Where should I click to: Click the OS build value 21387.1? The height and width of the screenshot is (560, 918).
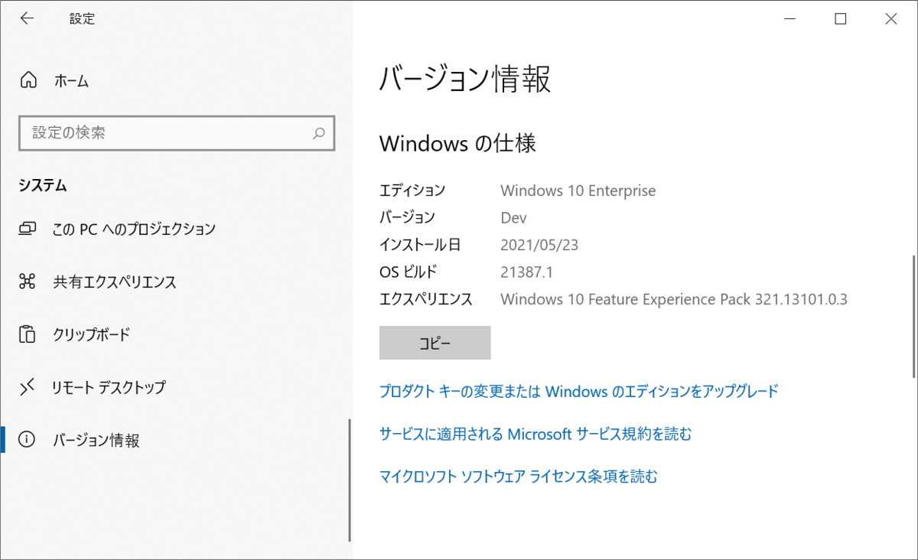[x=526, y=272]
